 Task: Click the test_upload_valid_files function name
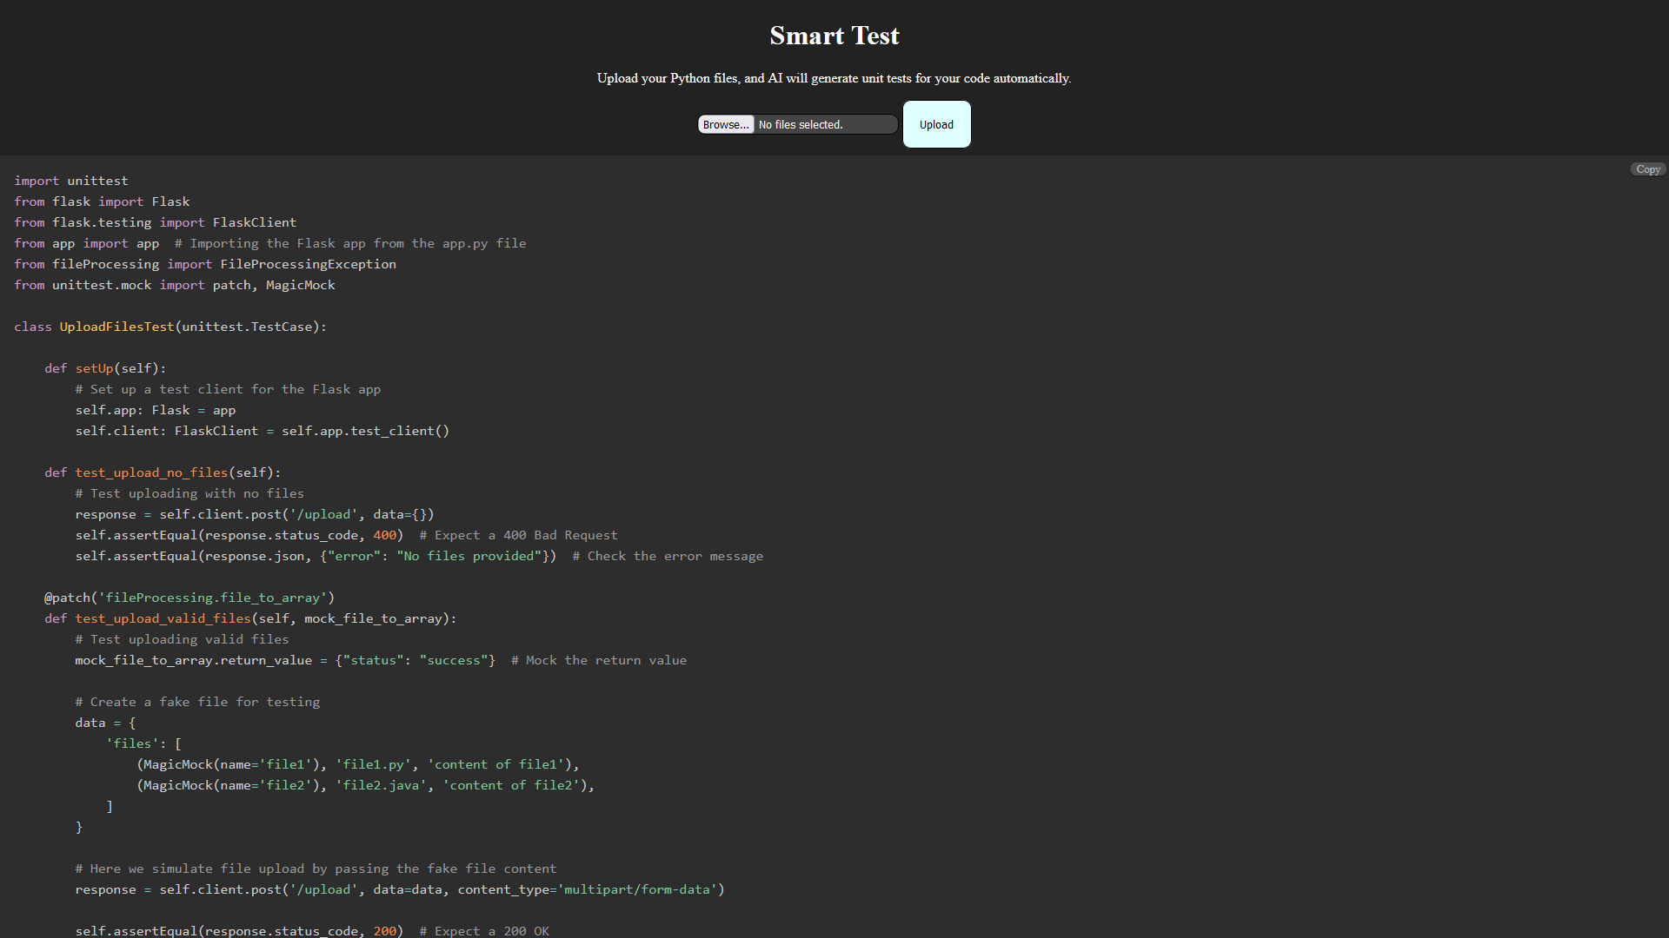163,618
